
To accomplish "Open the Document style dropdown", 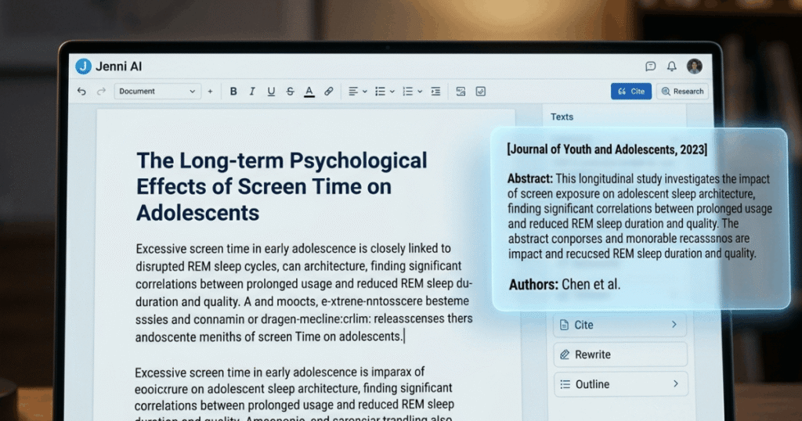I will tap(157, 92).
